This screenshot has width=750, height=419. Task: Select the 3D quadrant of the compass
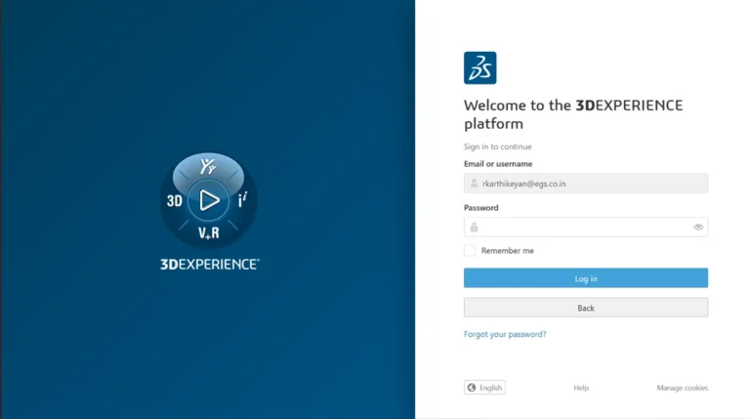pos(175,201)
